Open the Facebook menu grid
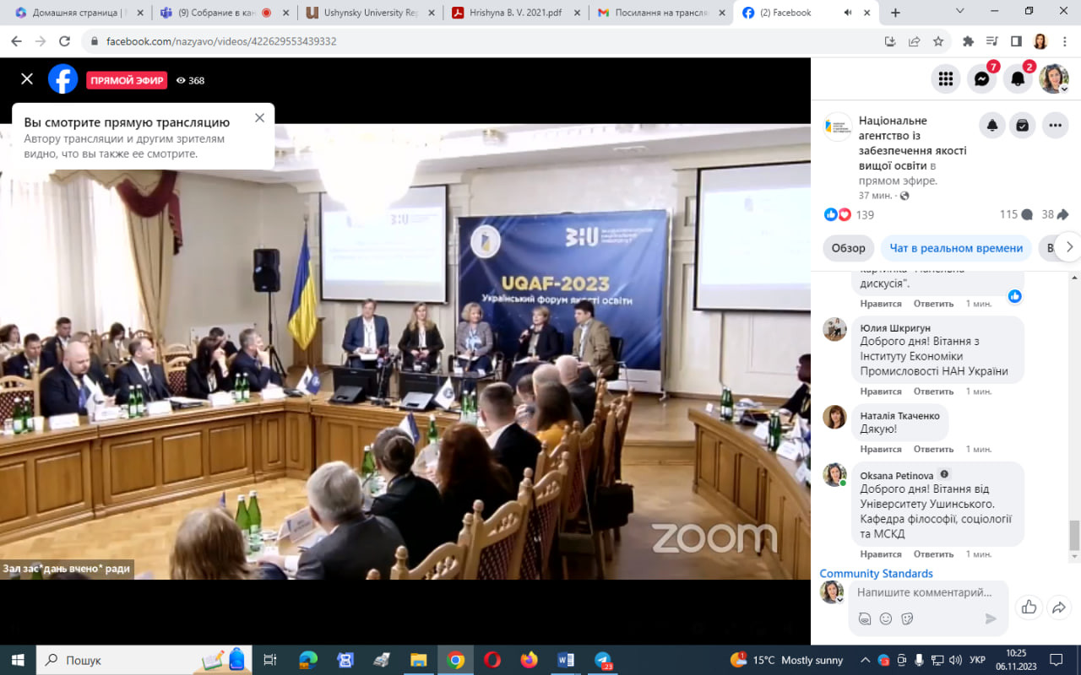 [x=946, y=79]
